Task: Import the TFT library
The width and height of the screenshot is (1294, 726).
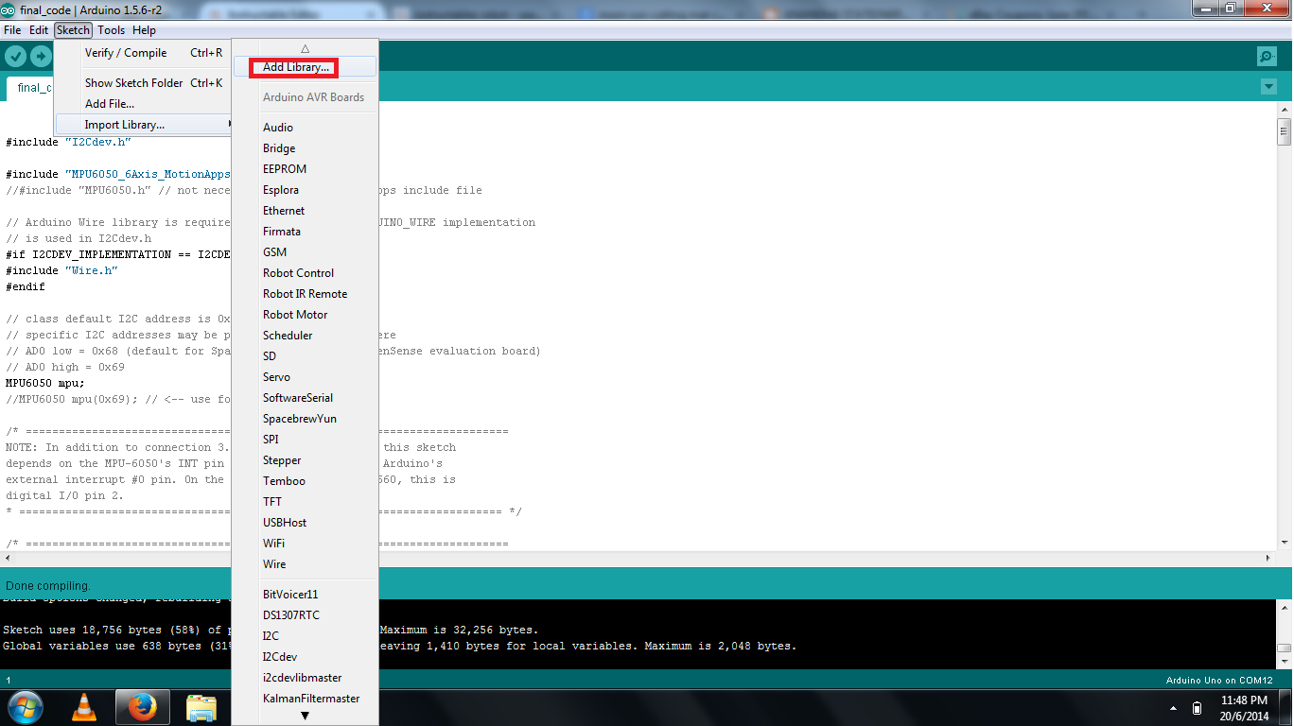Action: click(305, 502)
